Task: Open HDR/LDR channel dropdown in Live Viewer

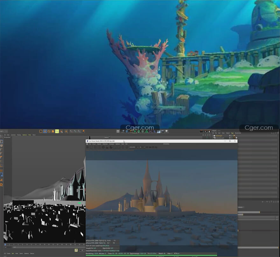Action: pyautogui.click(x=134, y=147)
